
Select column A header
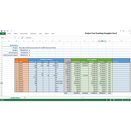pyautogui.click(x=9, y=41)
